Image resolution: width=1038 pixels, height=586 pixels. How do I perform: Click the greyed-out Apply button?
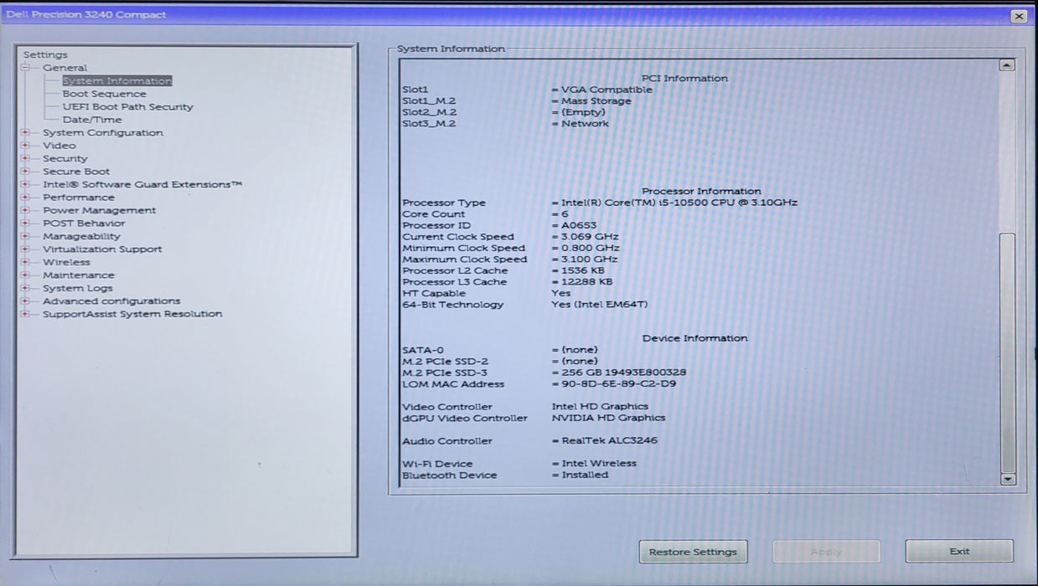click(826, 552)
